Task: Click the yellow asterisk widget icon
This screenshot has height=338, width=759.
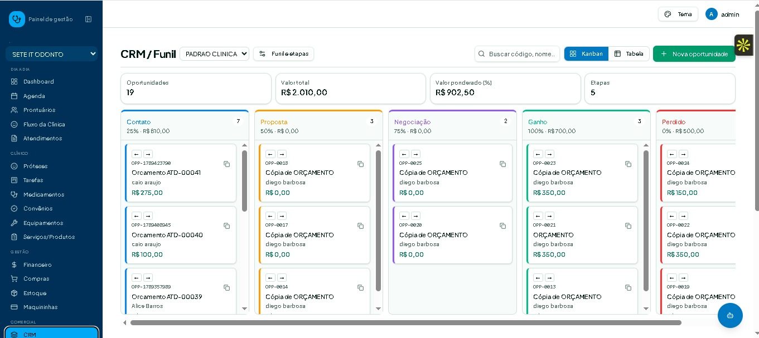Action: click(743, 45)
